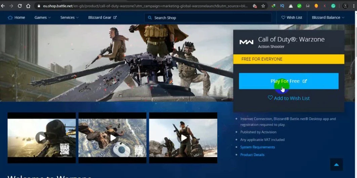Image resolution: width=357 pixels, height=178 pixels.
Task: Click the cookie blocked icon in the address bar
Action: click(255, 6)
